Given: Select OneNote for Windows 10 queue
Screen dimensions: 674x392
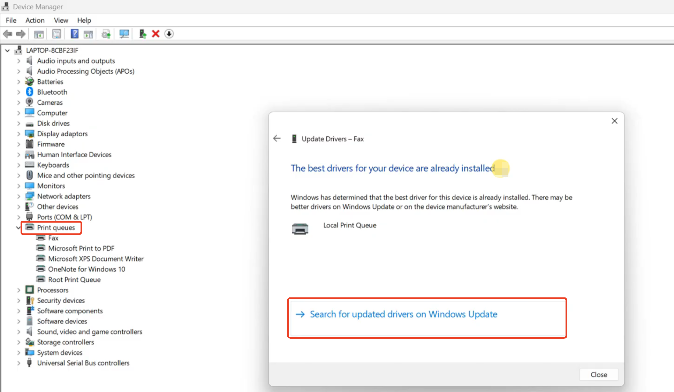Looking at the screenshot, I should pos(86,269).
